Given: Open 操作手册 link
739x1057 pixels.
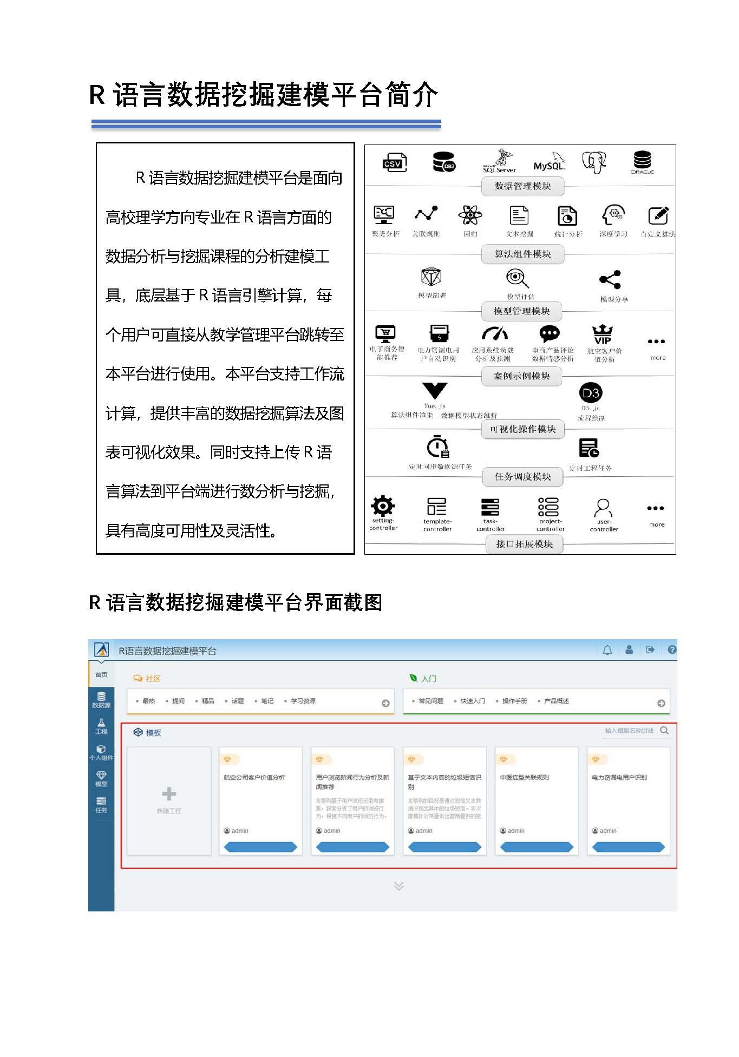Looking at the screenshot, I should point(514,701).
